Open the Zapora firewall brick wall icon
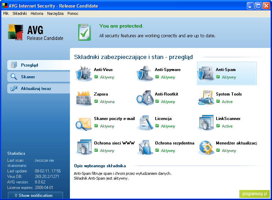Screen dimensions: 272x200 click(84, 98)
